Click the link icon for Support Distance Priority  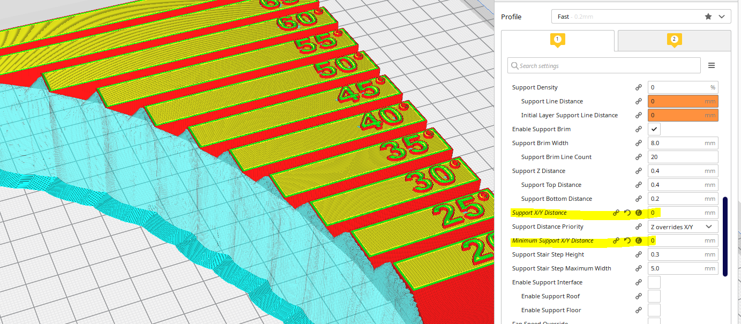pyautogui.click(x=639, y=227)
